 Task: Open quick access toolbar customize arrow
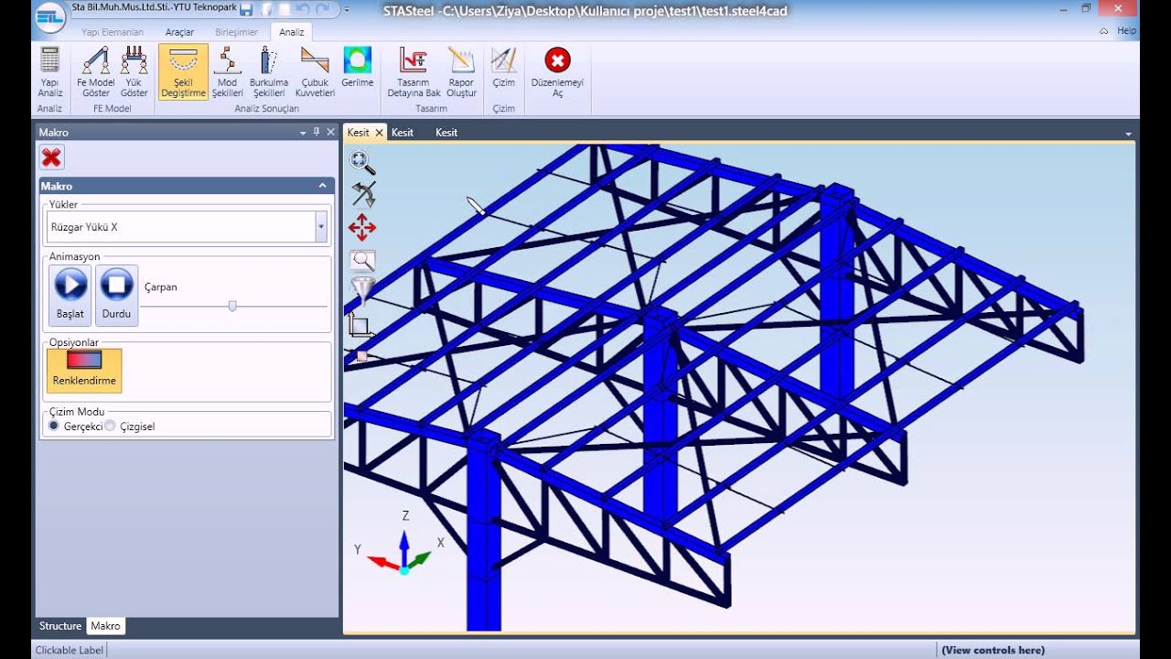[x=346, y=10]
